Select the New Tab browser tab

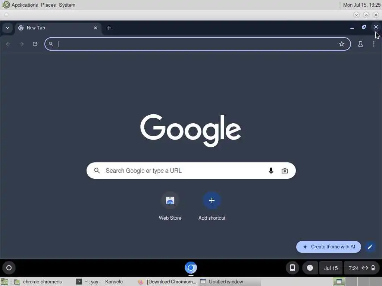coord(57,28)
